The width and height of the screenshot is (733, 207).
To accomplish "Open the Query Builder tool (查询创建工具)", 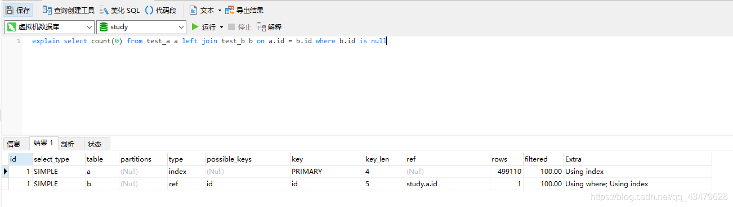I will tap(69, 10).
